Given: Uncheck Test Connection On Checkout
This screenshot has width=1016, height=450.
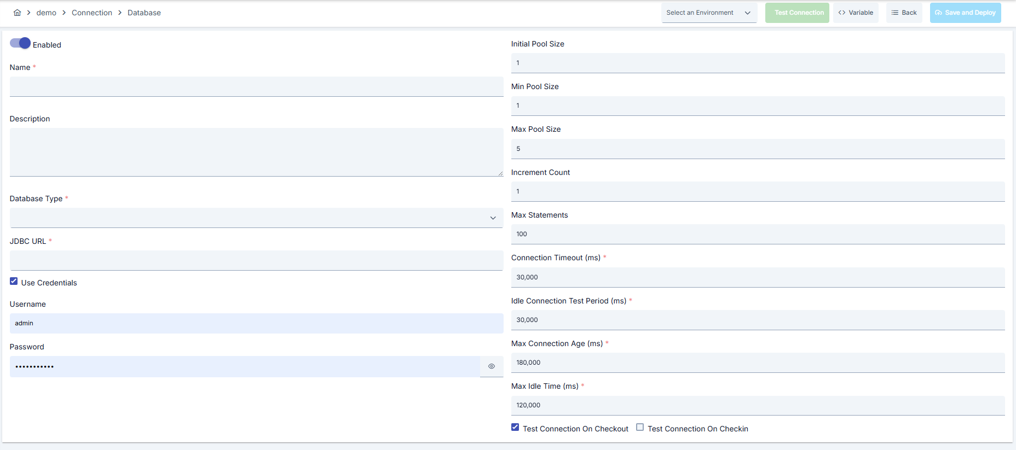Looking at the screenshot, I should (x=515, y=427).
